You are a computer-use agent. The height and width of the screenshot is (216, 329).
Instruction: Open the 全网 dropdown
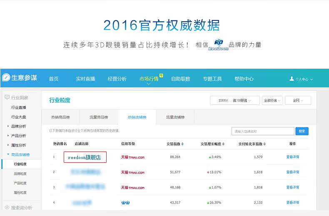(298, 100)
